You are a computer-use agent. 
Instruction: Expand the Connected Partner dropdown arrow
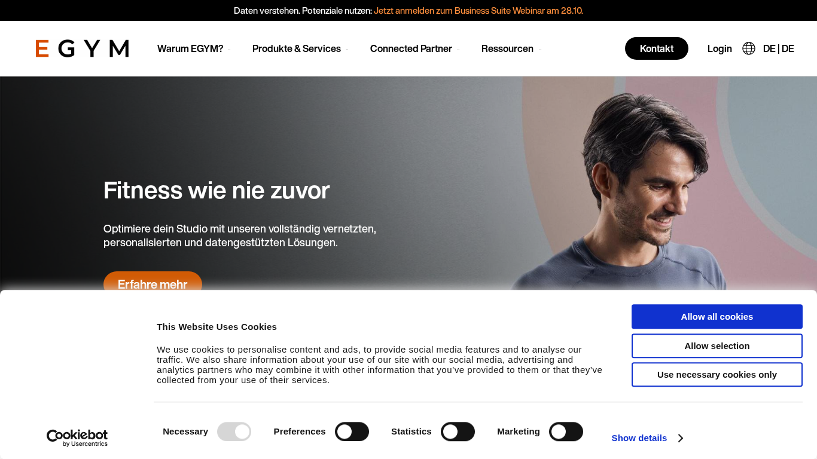click(x=458, y=50)
